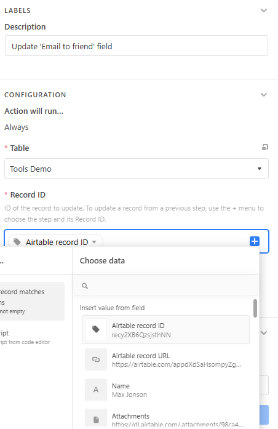The height and width of the screenshot is (429, 278).
Task: Collapse the Labels section chevron
Action: tap(264, 10)
